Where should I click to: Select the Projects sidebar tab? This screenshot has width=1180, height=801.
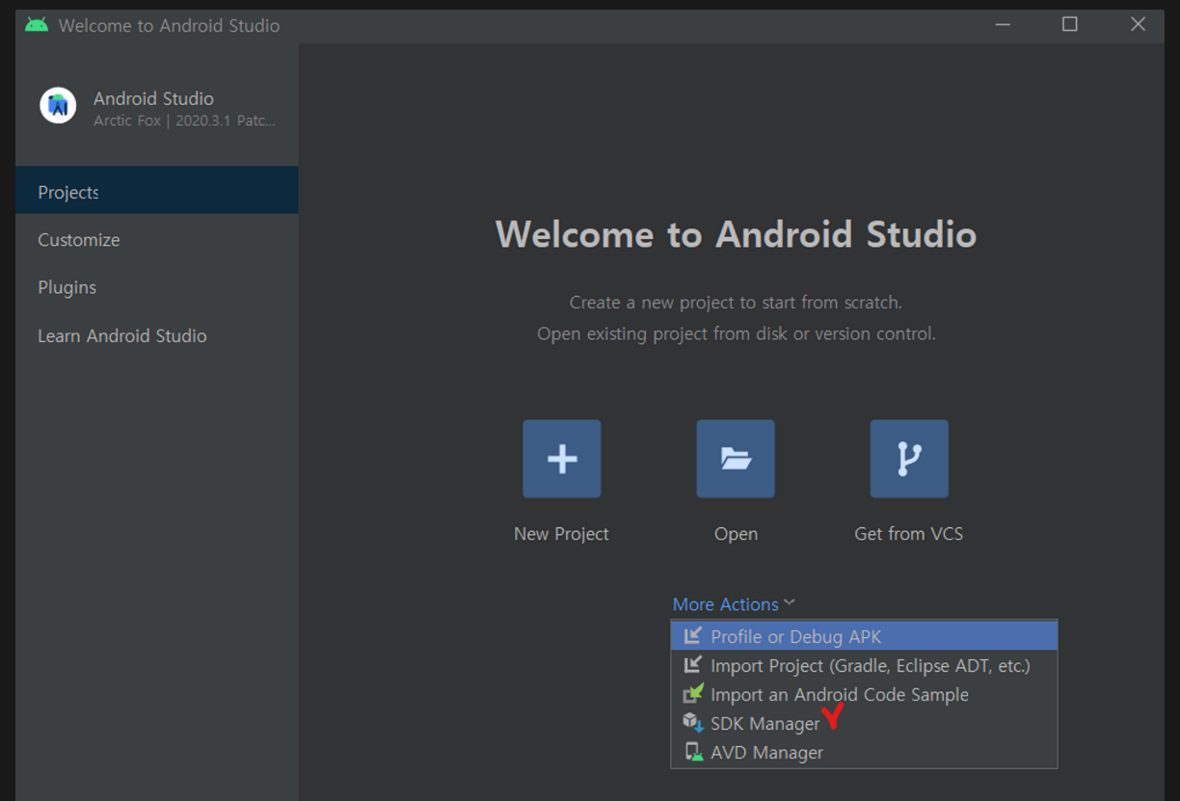156,190
